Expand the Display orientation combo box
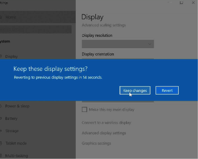 [118, 58]
